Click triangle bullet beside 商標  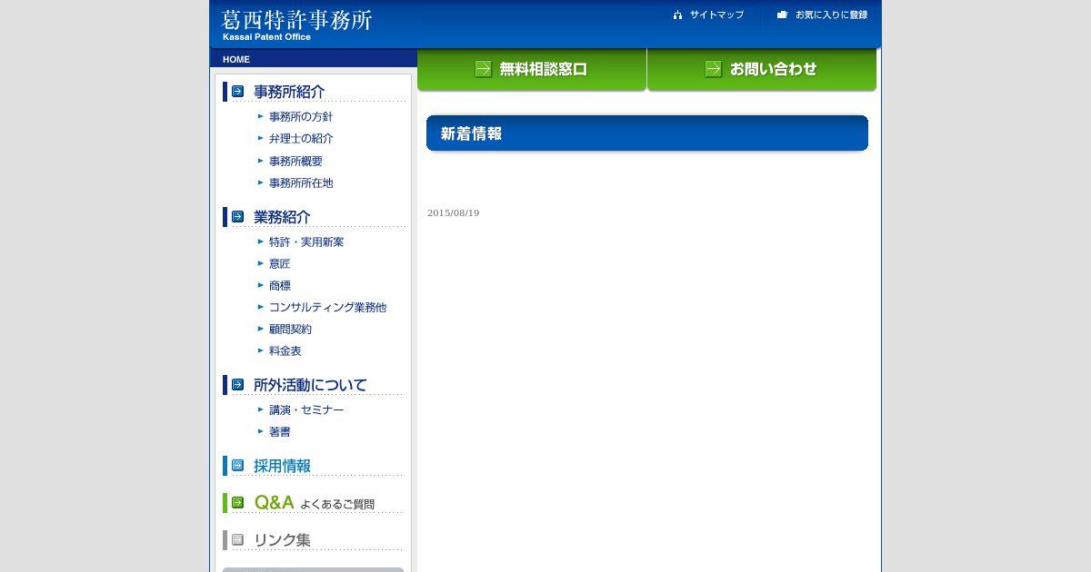261,285
